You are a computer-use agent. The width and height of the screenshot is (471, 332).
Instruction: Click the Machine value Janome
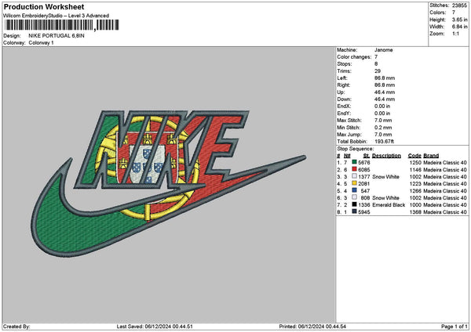tap(384, 50)
